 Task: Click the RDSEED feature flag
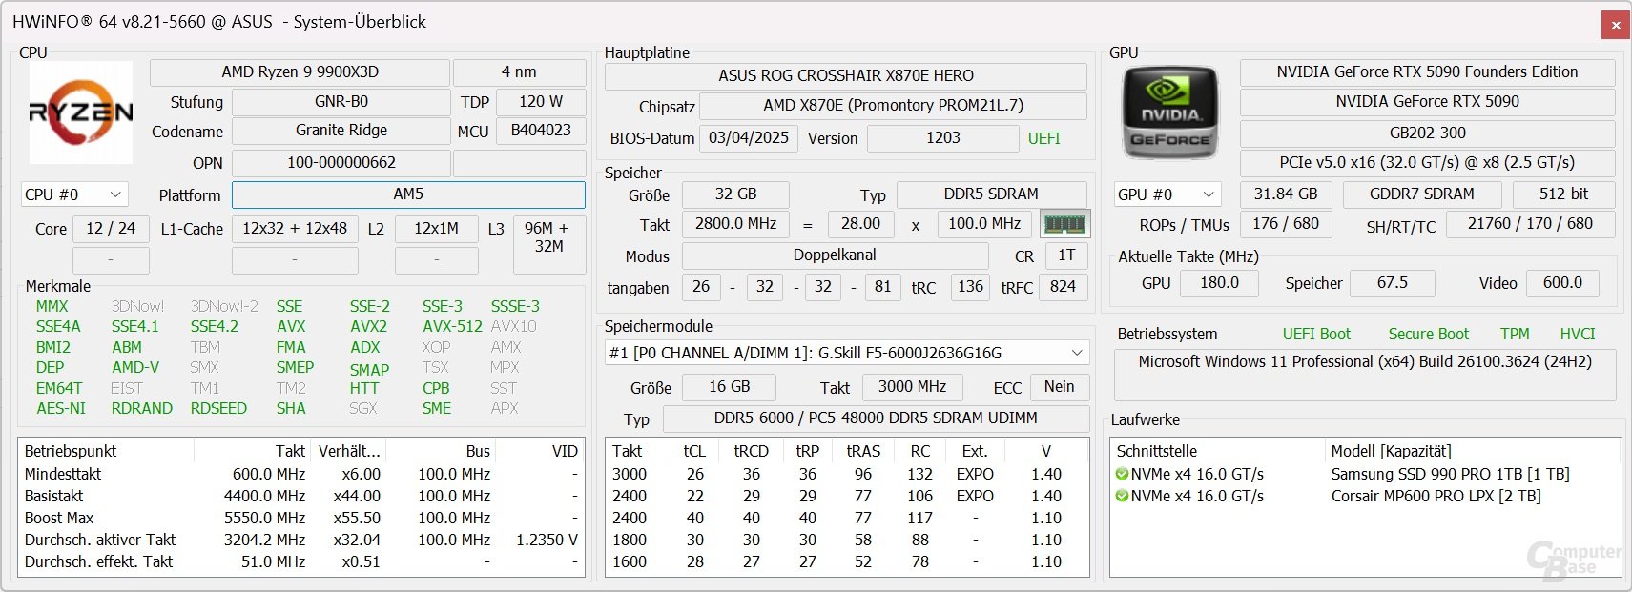[218, 408]
